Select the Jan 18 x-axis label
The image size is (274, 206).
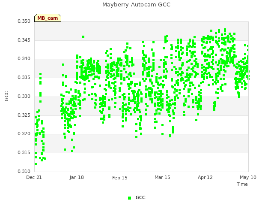pos(77,177)
